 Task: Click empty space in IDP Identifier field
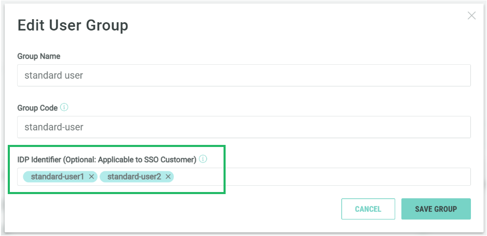point(322,177)
